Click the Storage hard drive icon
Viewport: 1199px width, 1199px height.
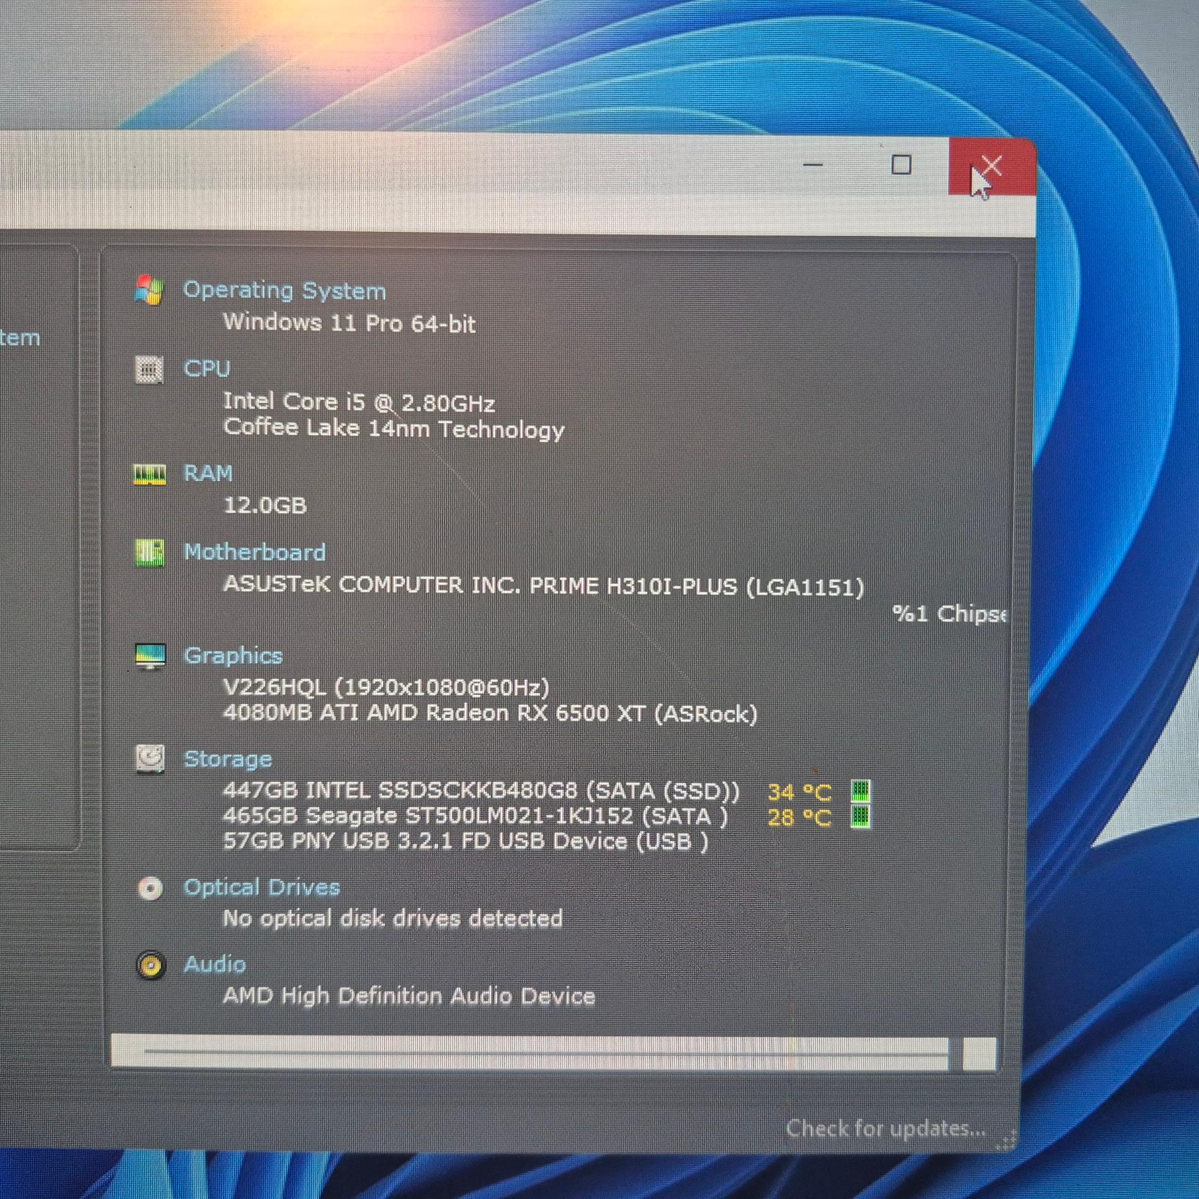click(x=150, y=759)
